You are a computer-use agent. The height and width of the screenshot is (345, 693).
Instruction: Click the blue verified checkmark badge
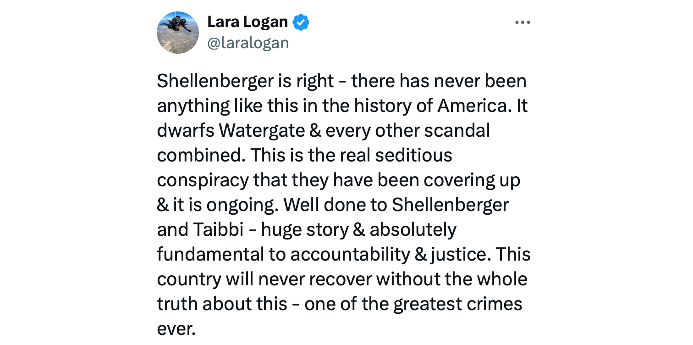click(301, 22)
